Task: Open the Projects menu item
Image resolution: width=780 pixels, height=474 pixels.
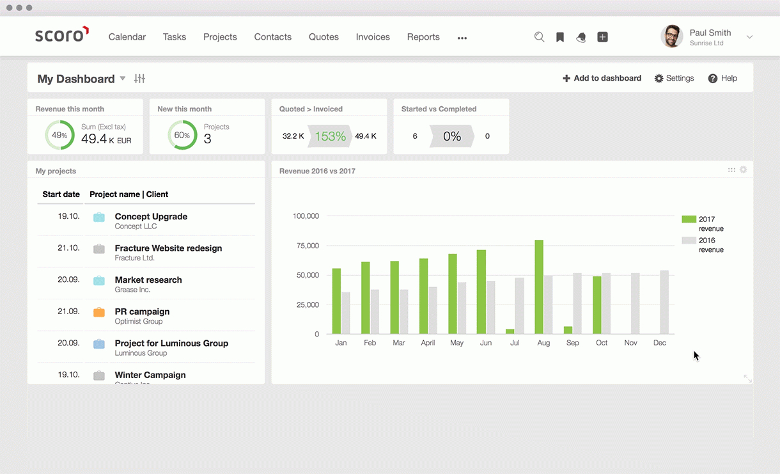Action: tap(220, 37)
